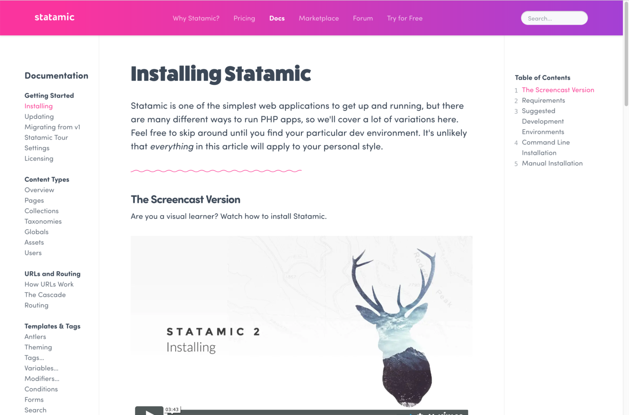Open the Licensing docs page
This screenshot has height=415, width=629.
[x=39, y=158]
